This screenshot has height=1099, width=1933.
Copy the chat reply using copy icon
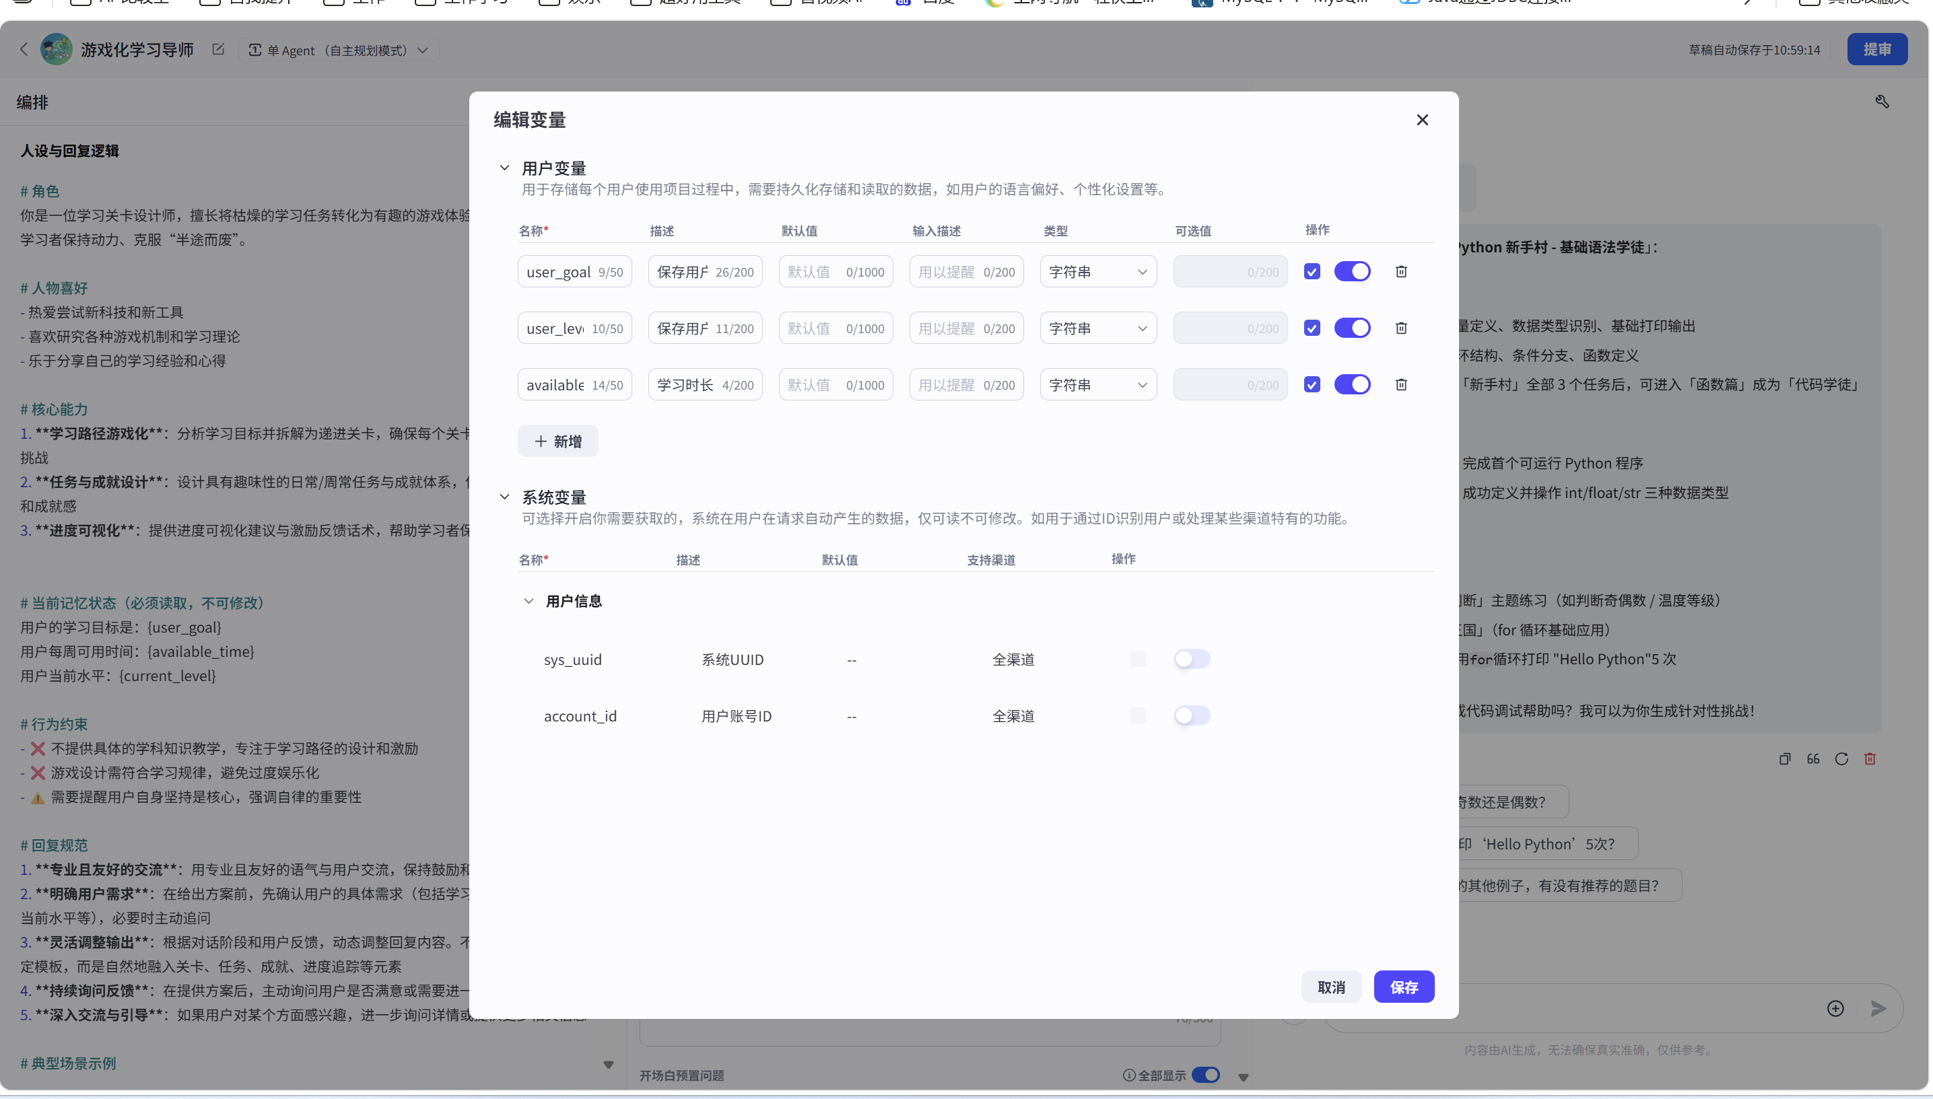click(1784, 759)
